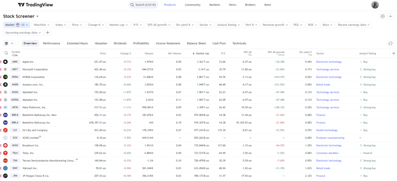
Task: Click Consumer durables sector link
Action: pyautogui.click(x=327, y=153)
